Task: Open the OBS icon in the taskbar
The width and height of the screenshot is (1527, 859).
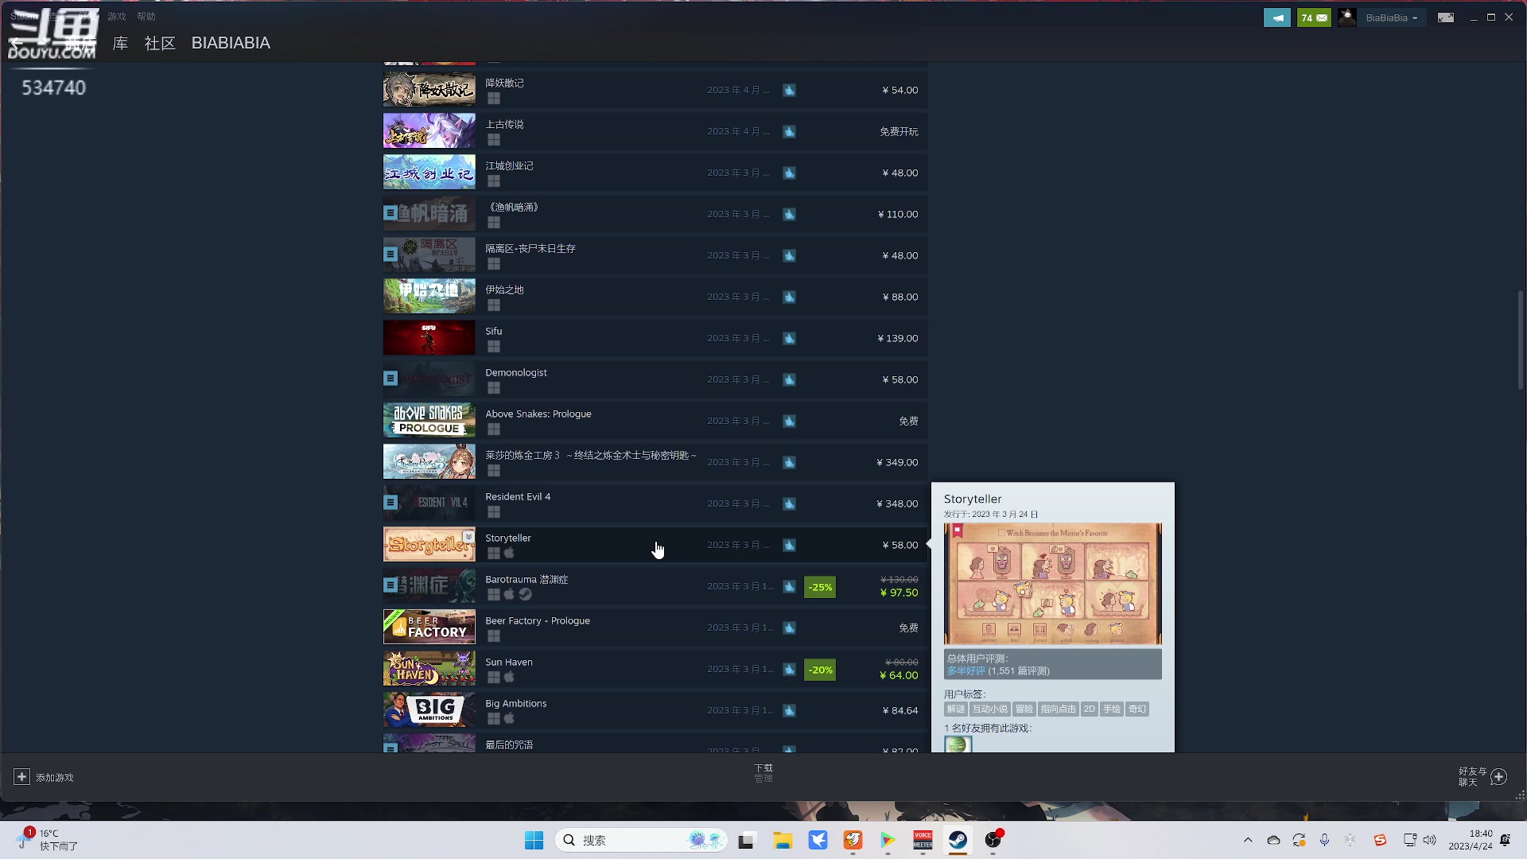Action: (x=993, y=840)
